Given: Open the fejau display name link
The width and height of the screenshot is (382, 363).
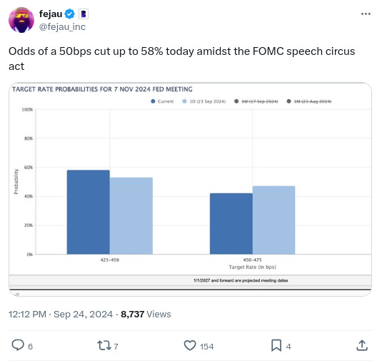Looking at the screenshot, I should point(51,14).
